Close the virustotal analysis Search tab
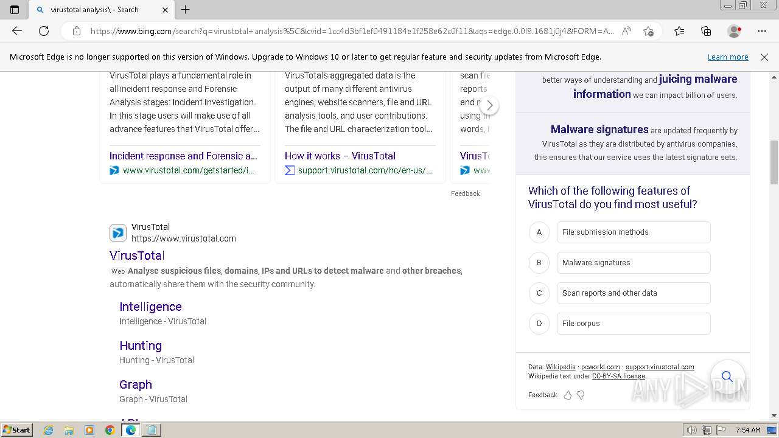The image size is (779, 438). coord(166,10)
